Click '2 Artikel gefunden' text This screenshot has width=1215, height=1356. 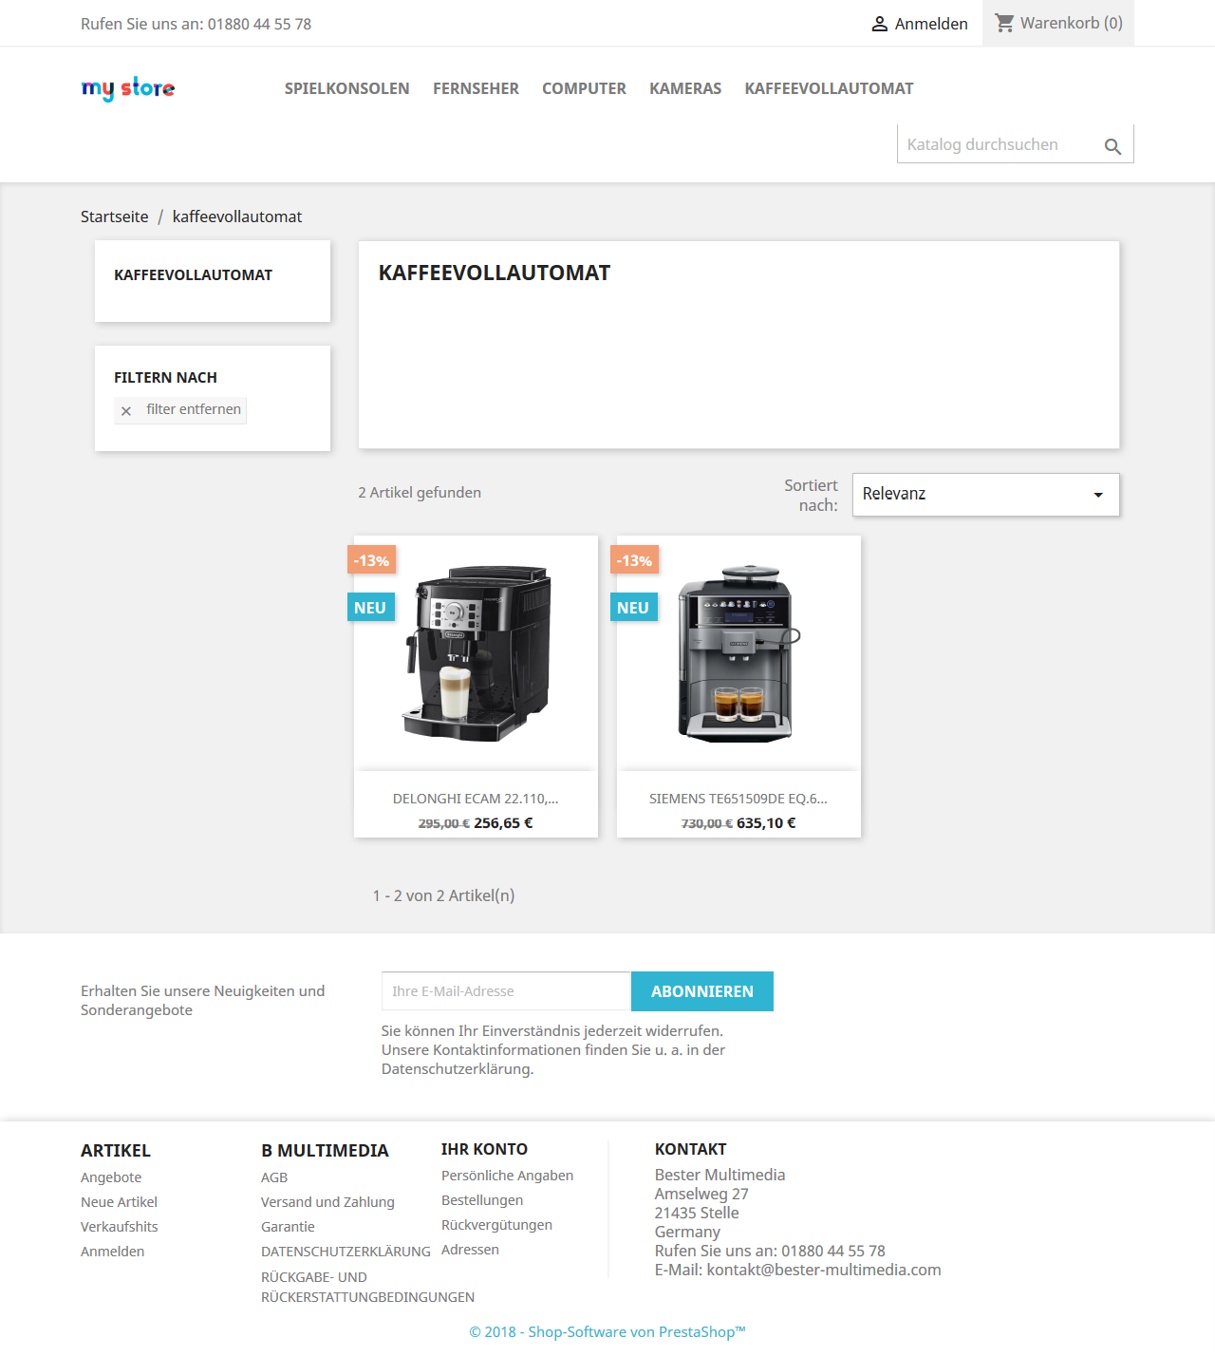coord(420,493)
